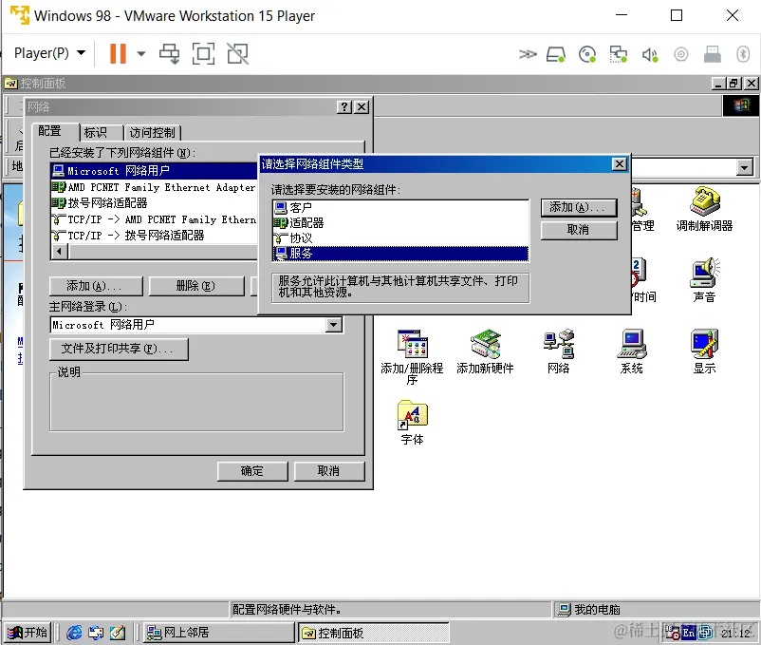Select 服务 component type
This screenshot has width=761, height=645.
pos(400,254)
